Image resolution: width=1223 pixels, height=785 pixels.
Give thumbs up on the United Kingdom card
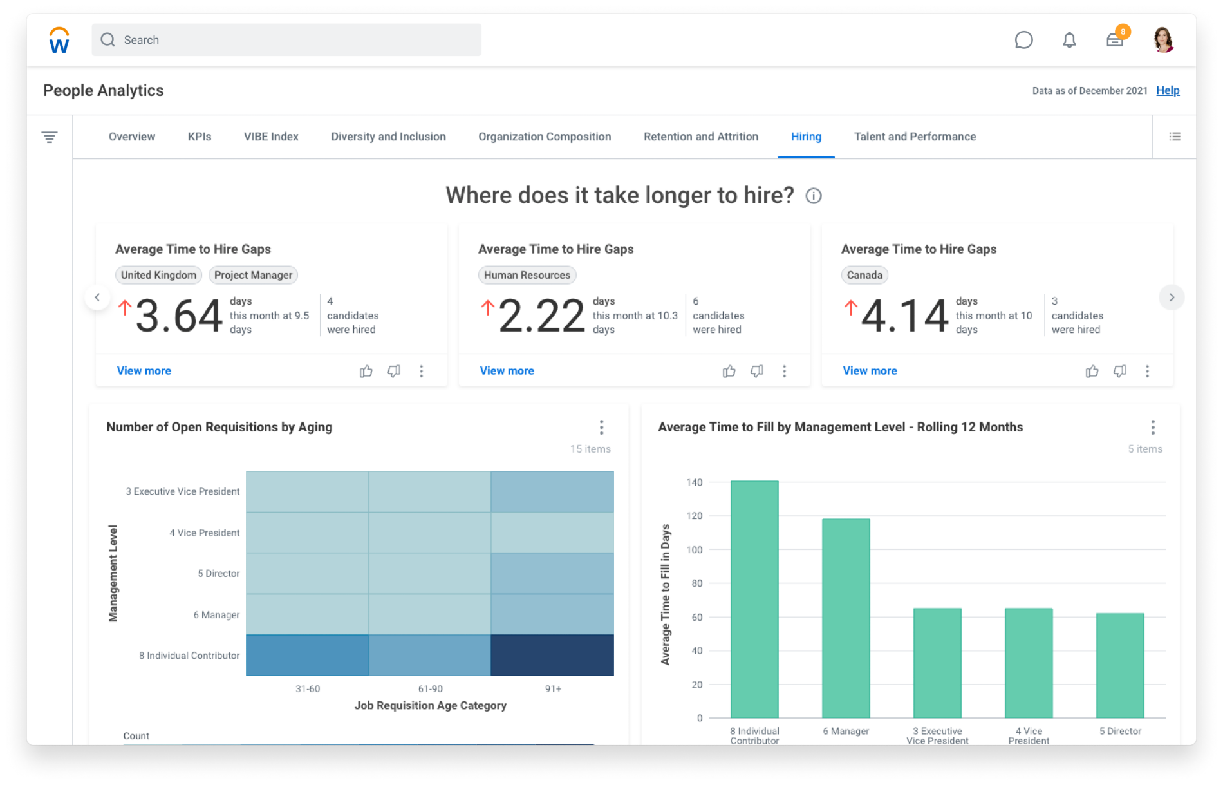366,371
